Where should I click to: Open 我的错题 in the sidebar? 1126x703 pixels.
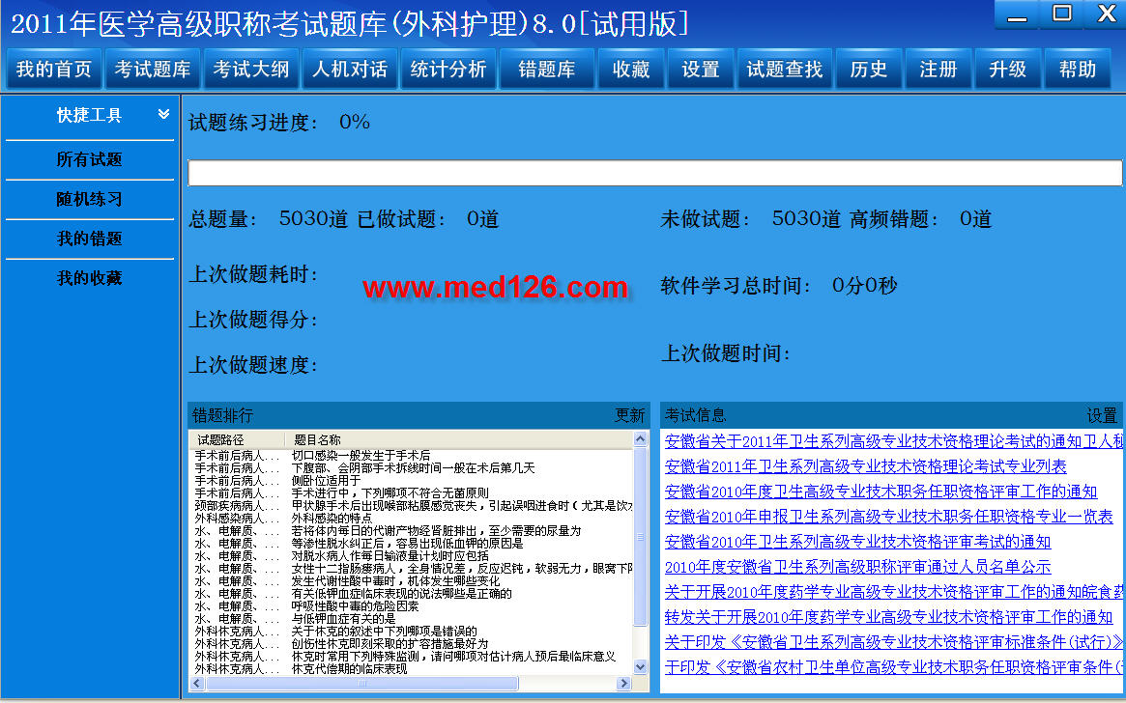click(x=90, y=239)
